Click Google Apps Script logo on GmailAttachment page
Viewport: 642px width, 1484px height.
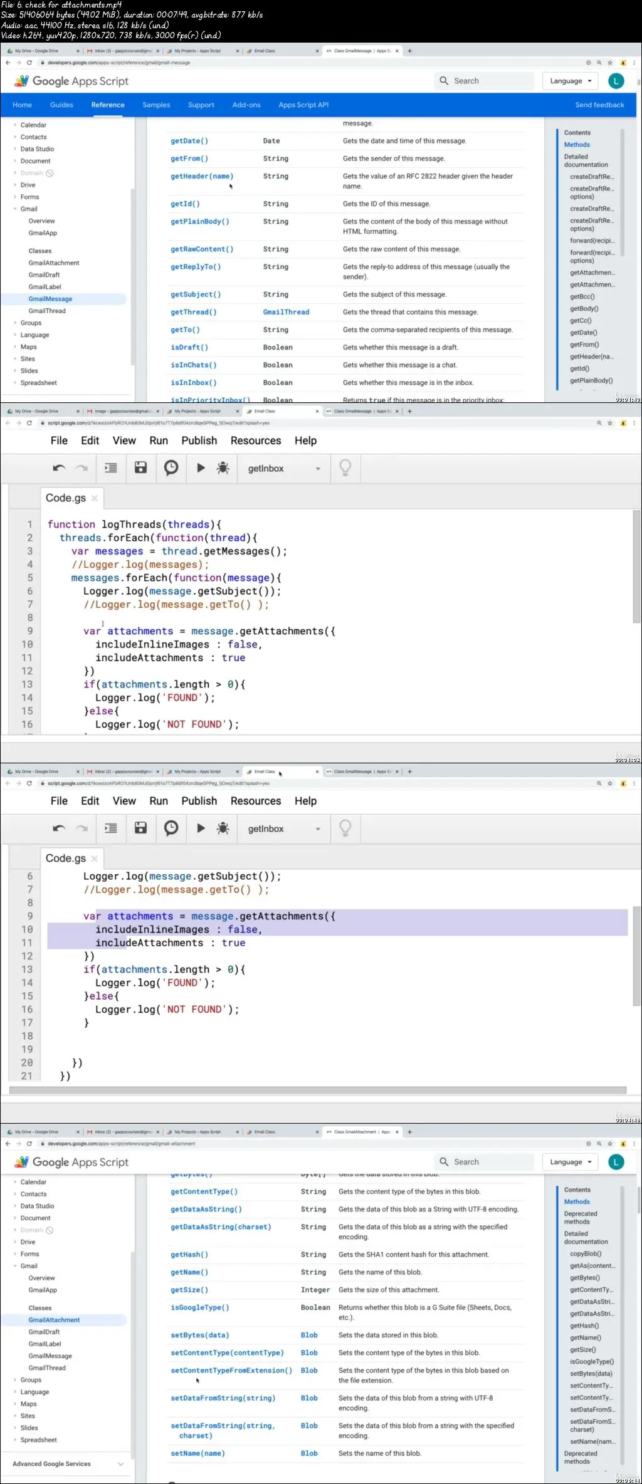tap(71, 1162)
